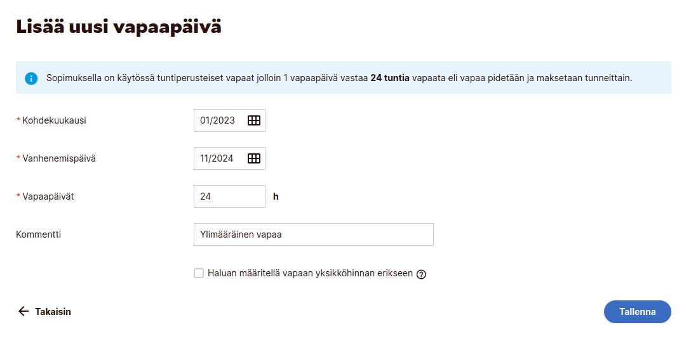Click into the Kohdekuukausi field showing 01/2023
Screen dimensions: 691x346
coord(219,120)
